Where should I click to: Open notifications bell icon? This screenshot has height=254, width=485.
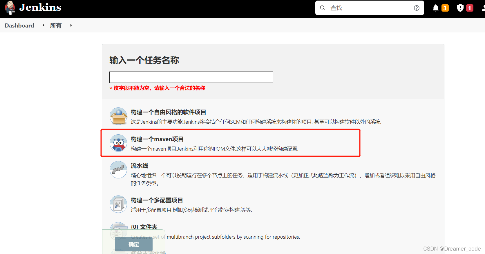(x=435, y=8)
